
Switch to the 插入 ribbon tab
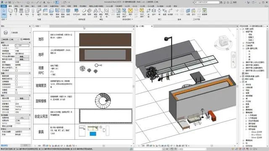click(x=33, y=6)
